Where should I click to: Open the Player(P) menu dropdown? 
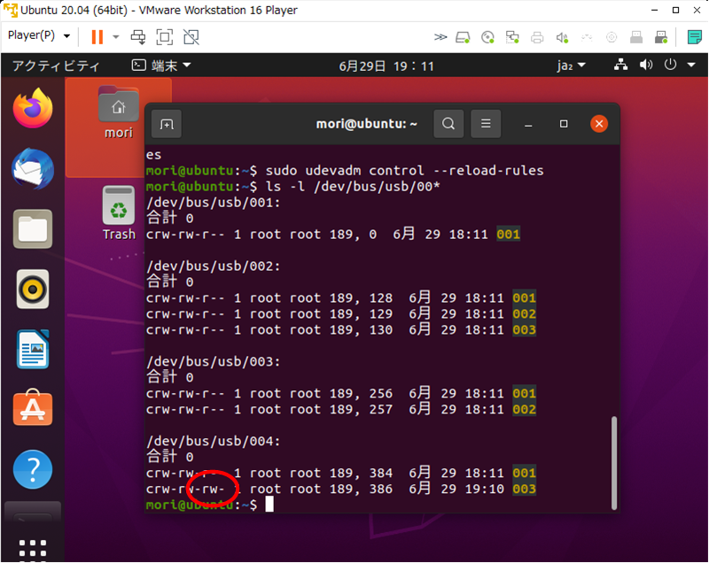39,35
